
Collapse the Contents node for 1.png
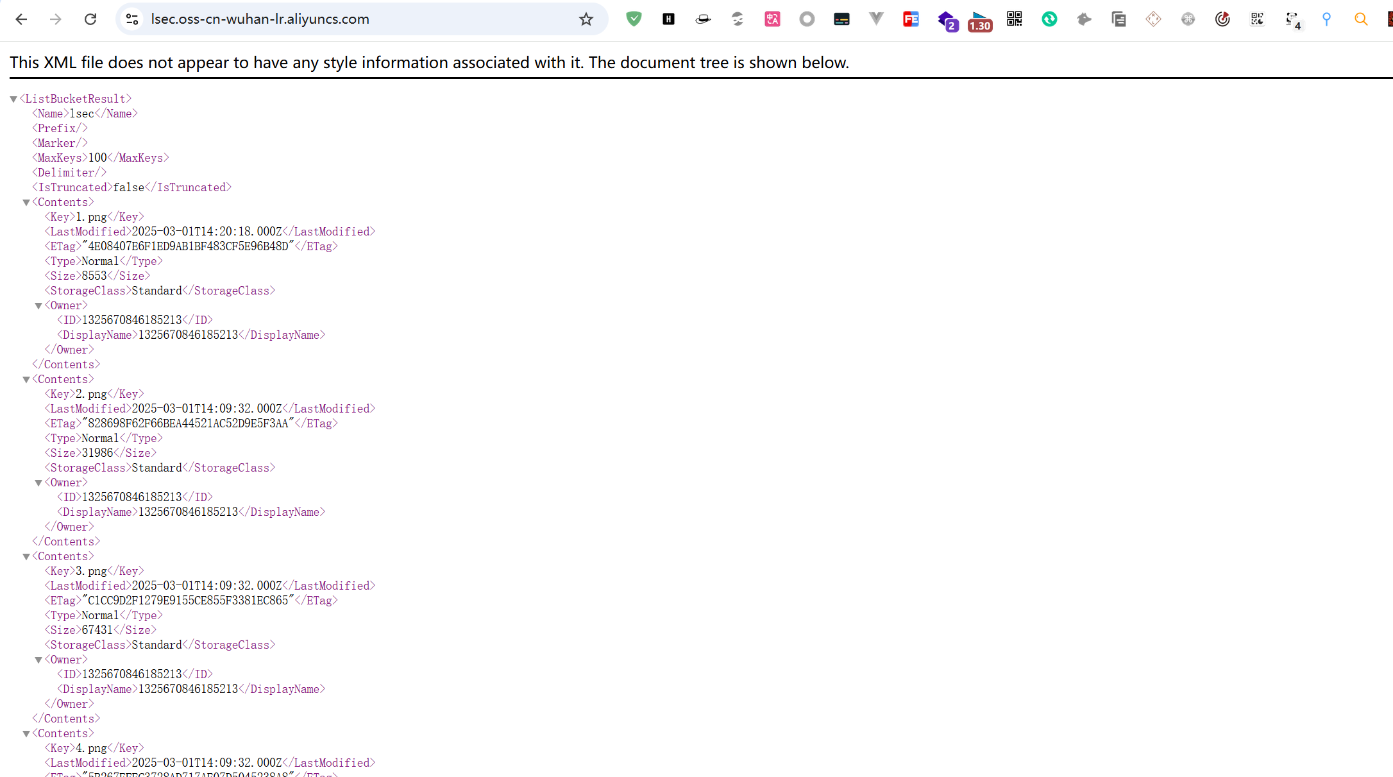coord(26,202)
